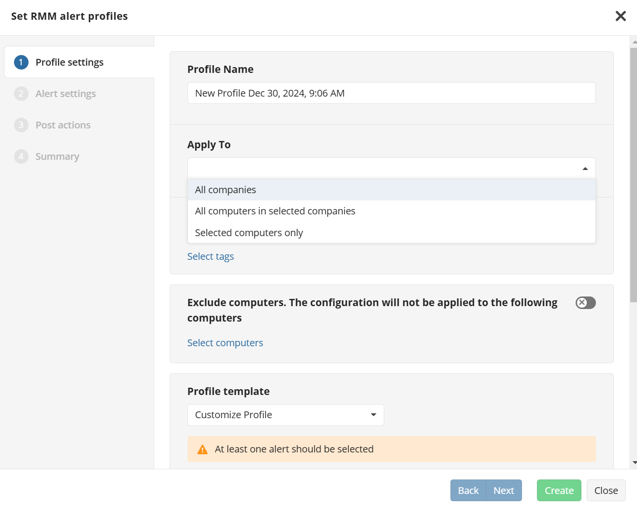Enable the Exclude computers toggle

[585, 303]
